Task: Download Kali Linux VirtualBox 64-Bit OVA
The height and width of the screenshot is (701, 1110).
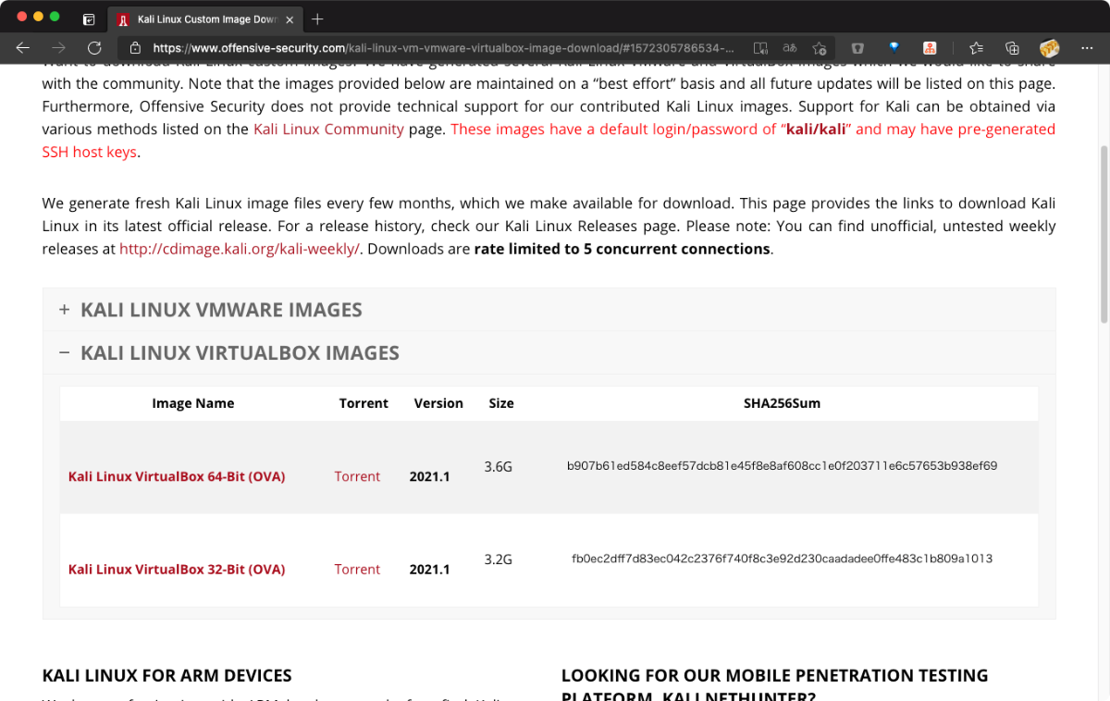Action: 177,476
